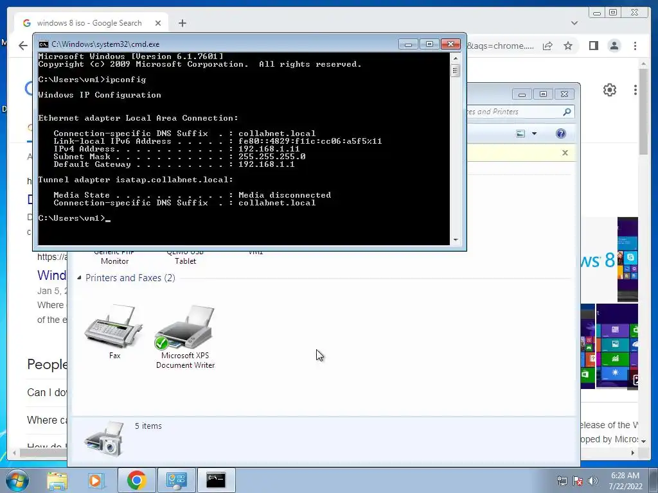Change view icon in Devices and Printers

point(520,134)
